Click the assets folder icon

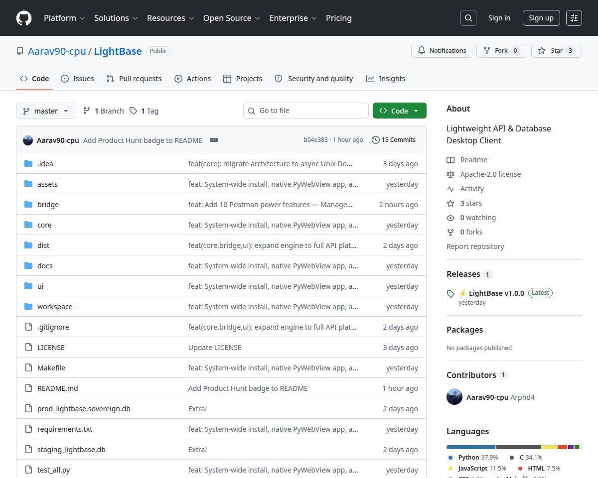28,184
